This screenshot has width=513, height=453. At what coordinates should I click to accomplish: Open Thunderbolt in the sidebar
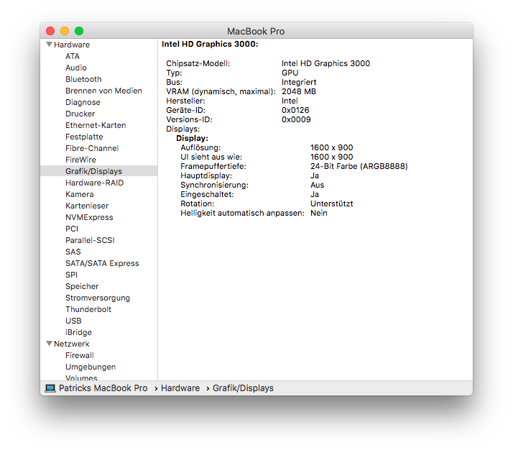pyautogui.click(x=88, y=309)
